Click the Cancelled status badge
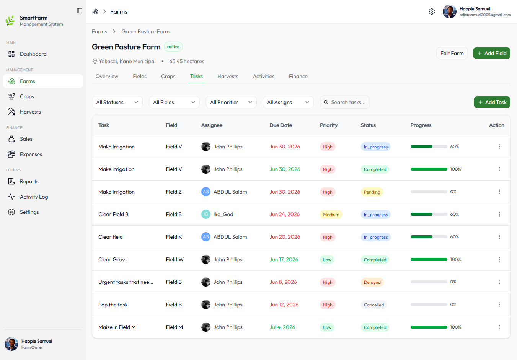Image resolution: width=517 pixels, height=360 pixels. point(374,305)
